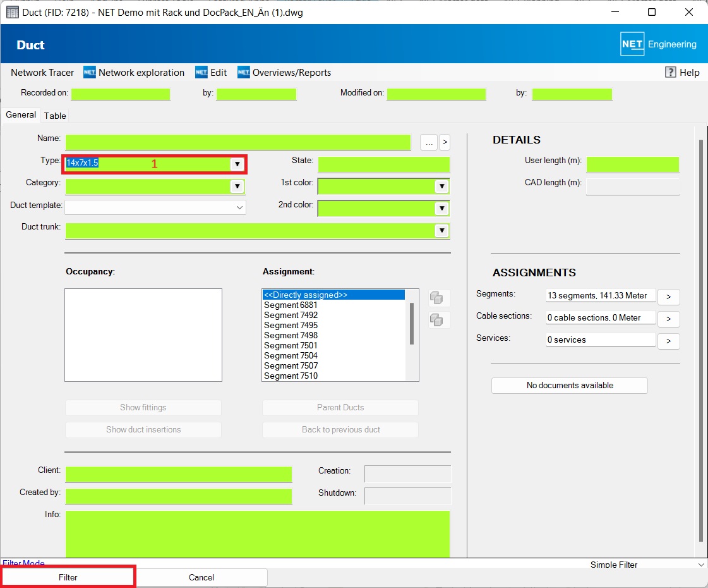Click the Overviews/Reports NET icon
The width and height of the screenshot is (708, 588).
click(244, 73)
